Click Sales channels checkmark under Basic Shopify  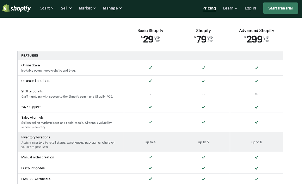tap(150, 122)
